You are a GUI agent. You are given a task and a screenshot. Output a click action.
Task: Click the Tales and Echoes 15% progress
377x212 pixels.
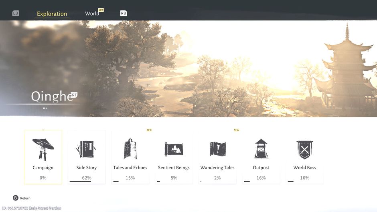(130, 178)
